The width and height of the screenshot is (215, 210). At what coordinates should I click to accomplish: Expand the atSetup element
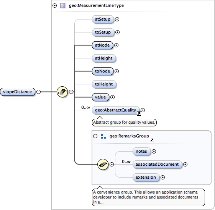117,19
